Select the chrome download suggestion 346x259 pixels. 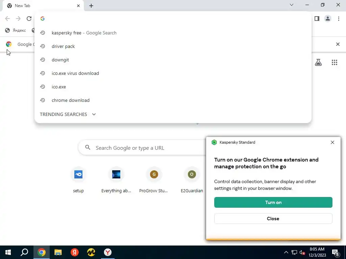pyautogui.click(x=173, y=100)
